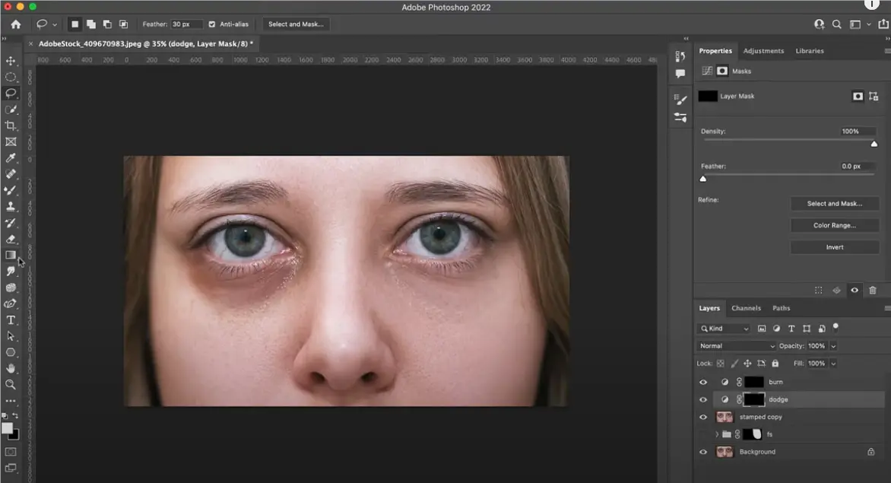
Task: Click Load Selection from Mask icon
Action: [818, 291]
